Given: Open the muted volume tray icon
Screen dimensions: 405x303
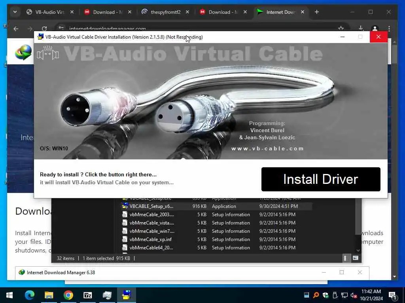Looking at the screenshot, I should [354, 295].
